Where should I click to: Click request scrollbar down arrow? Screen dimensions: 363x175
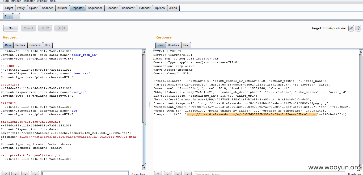click(x=144, y=168)
